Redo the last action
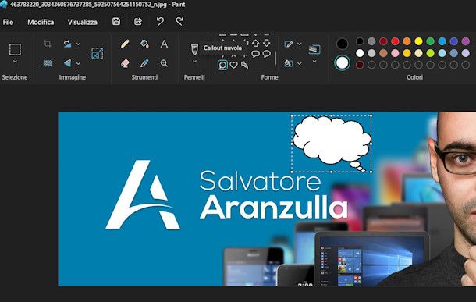This screenshot has width=476, height=302. click(179, 22)
